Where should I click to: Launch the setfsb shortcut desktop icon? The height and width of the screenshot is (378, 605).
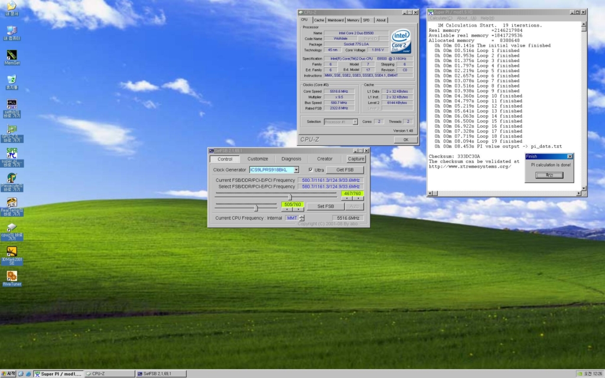tap(12, 109)
